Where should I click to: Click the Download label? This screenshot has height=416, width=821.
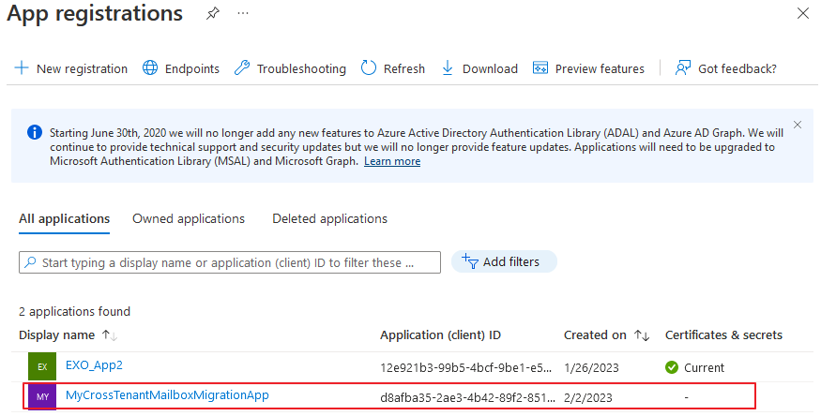click(x=490, y=68)
